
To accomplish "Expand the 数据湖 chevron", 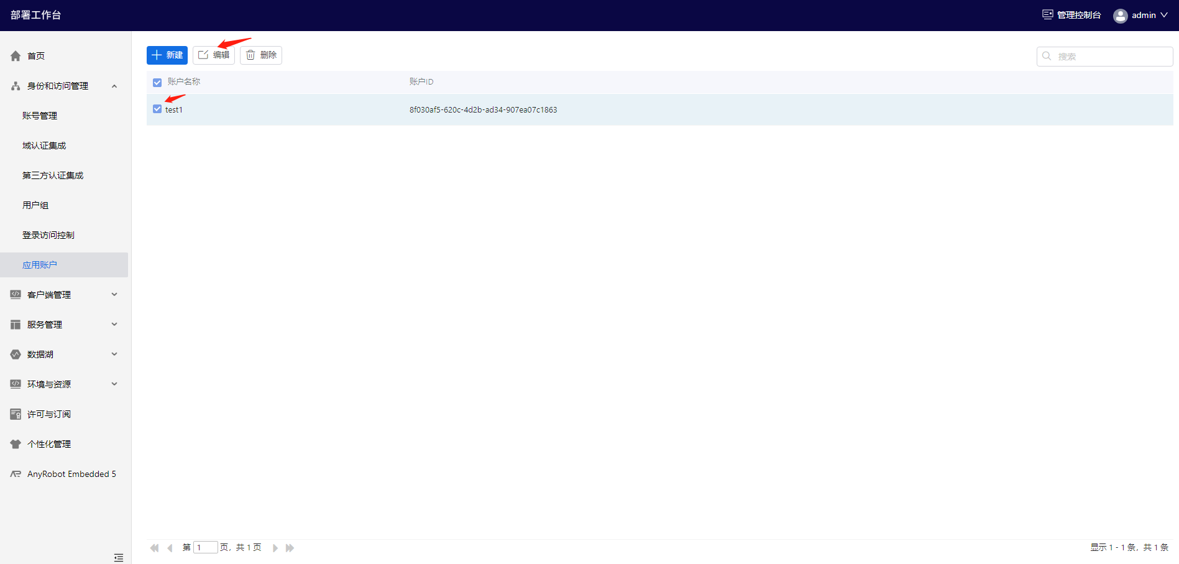I will pyautogui.click(x=114, y=354).
